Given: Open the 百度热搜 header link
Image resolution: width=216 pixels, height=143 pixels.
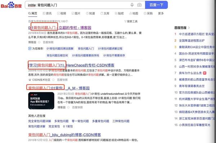Looking at the screenshot, I should tap(180, 28).
